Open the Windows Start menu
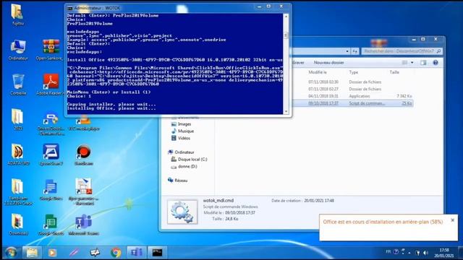 [11, 253]
